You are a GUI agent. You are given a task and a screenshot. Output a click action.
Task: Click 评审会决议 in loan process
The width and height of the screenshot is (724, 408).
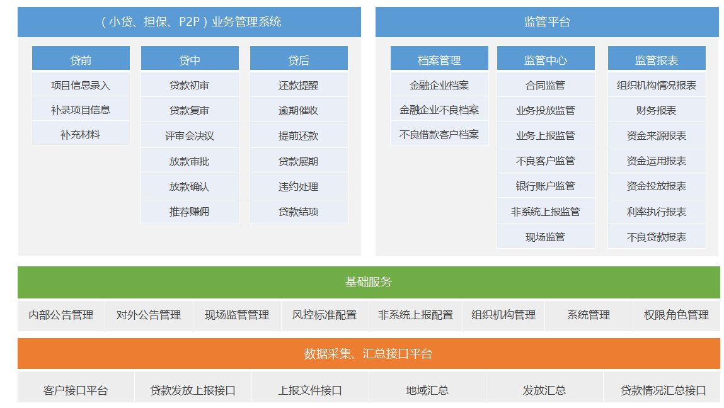189,136
